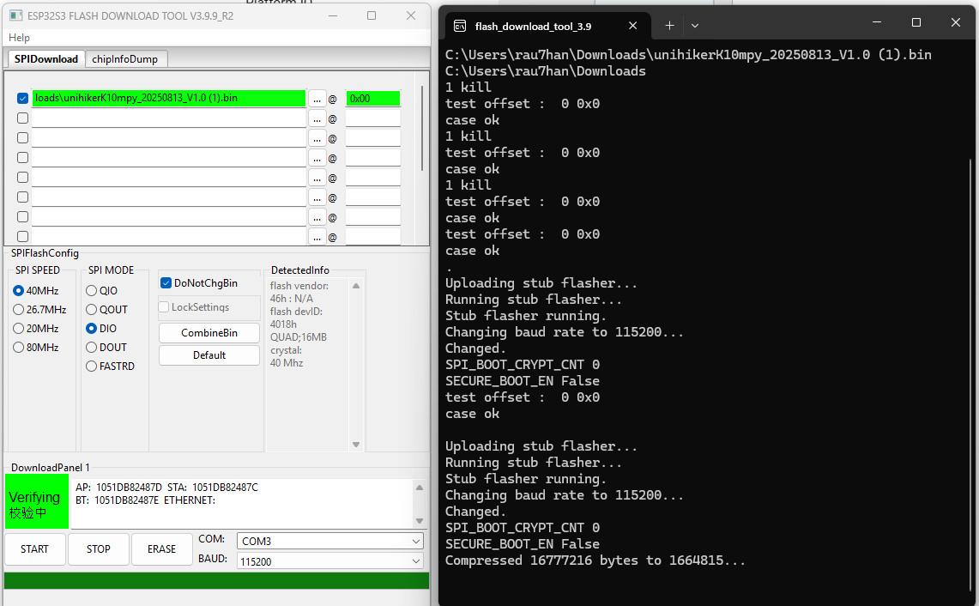Click the terminal icon in flash_download_tool tab
Image resolution: width=979 pixels, height=606 pixels.
point(460,26)
